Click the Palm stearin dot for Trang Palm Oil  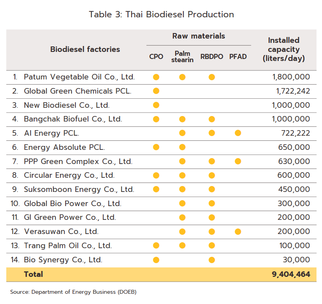182,245
